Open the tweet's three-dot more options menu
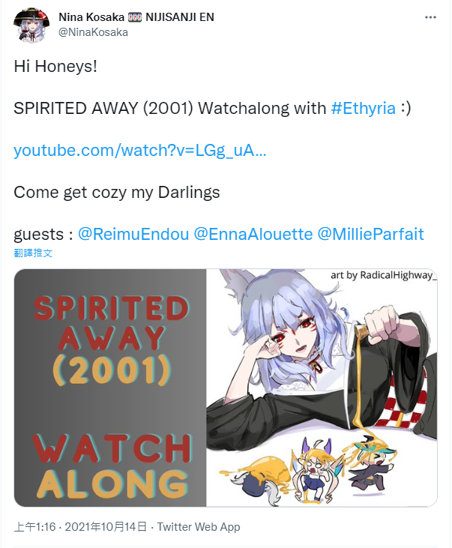The width and height of the screenshot is (452, 548). coord(430,17)
